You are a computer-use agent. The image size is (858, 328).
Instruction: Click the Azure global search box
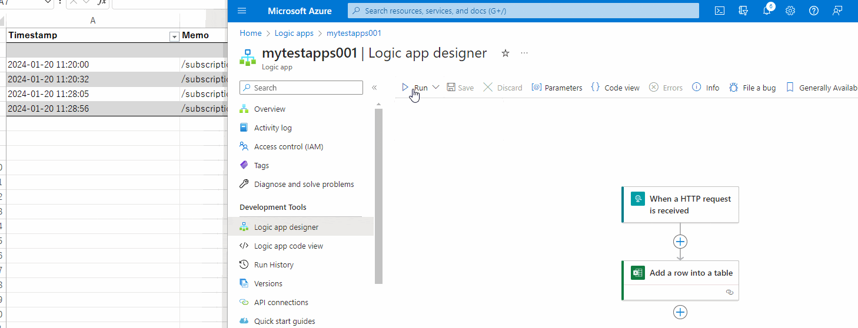pyautogui.click(x=523, y=11)
